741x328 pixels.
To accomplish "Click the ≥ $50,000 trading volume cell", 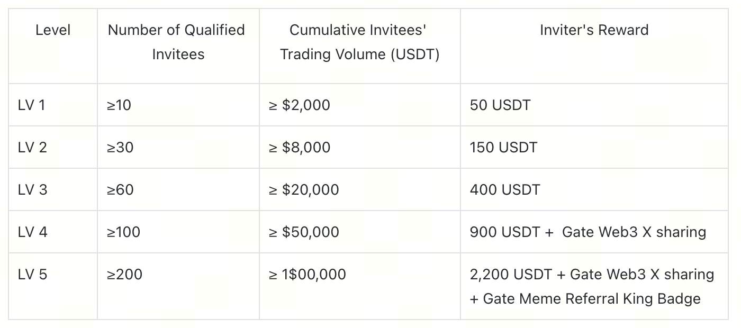I will tap(304, 232).
